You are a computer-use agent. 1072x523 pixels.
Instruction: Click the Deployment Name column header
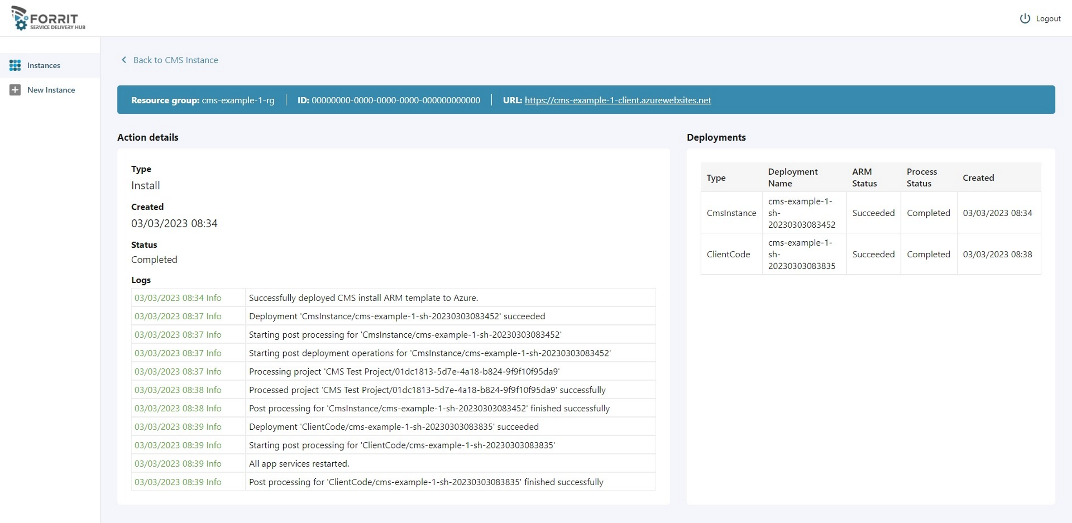click(x=792, y=177)
